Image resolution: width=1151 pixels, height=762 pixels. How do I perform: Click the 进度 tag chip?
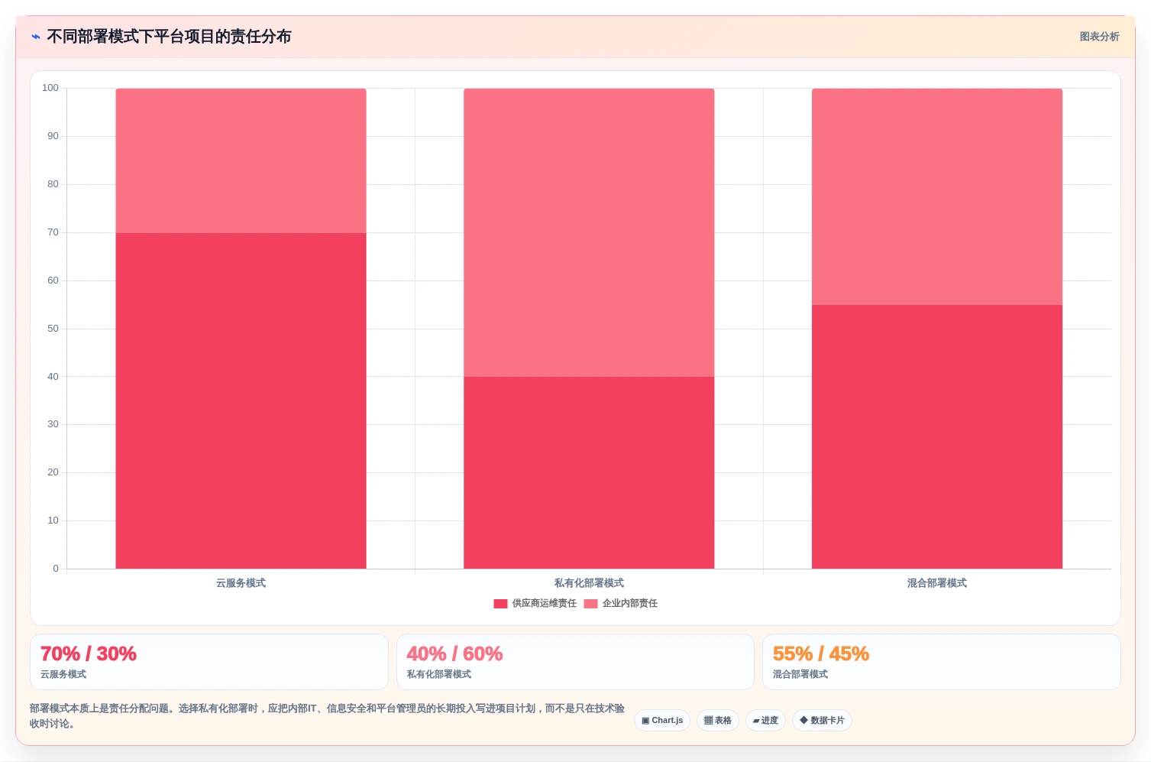pyautogui.click(x=765, y=720)
